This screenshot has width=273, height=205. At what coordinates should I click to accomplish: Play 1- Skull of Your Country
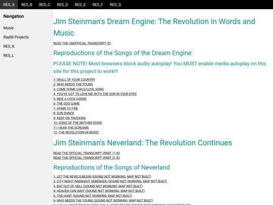tap(74, 79)
